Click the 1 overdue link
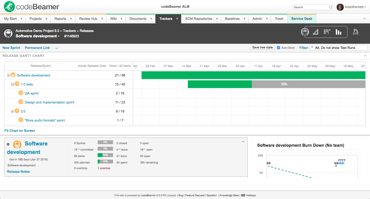 click(104, 168)
